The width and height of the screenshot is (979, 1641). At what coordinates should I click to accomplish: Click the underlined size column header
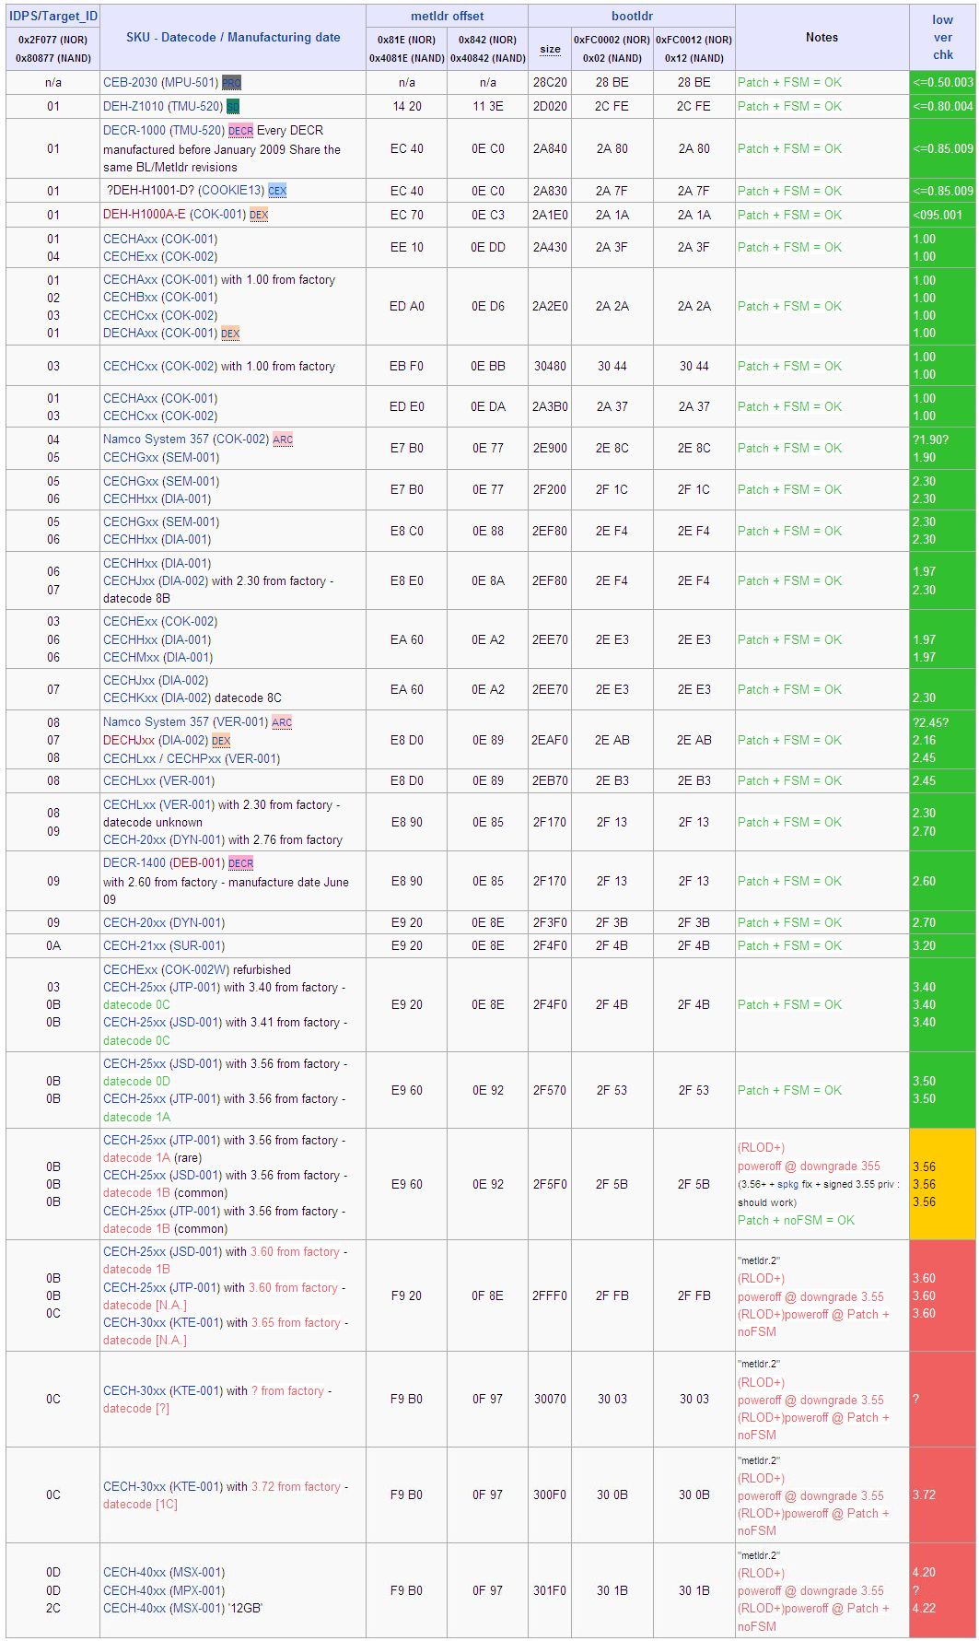550,49
